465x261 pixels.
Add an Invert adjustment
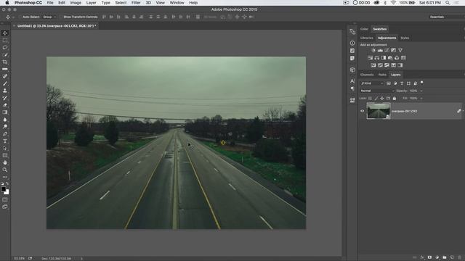point(373,65)
